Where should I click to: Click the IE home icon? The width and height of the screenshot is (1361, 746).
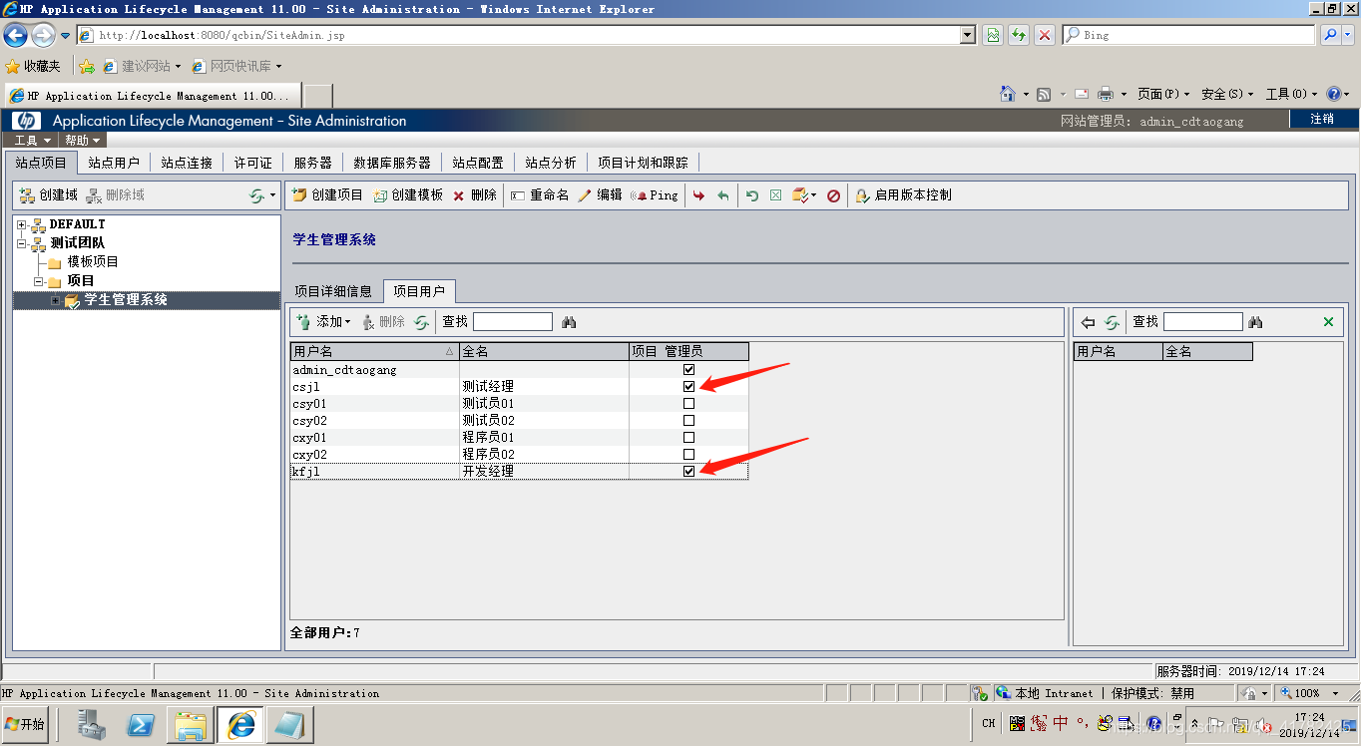coord(1008,94)
